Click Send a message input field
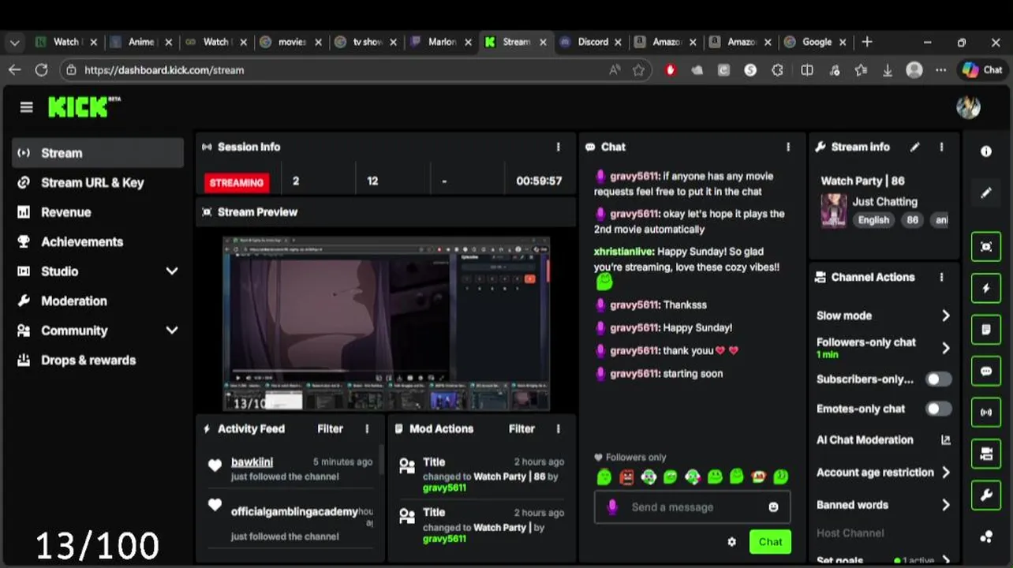This screenshot has height=568, width=1013. click(x=692, y=507)
